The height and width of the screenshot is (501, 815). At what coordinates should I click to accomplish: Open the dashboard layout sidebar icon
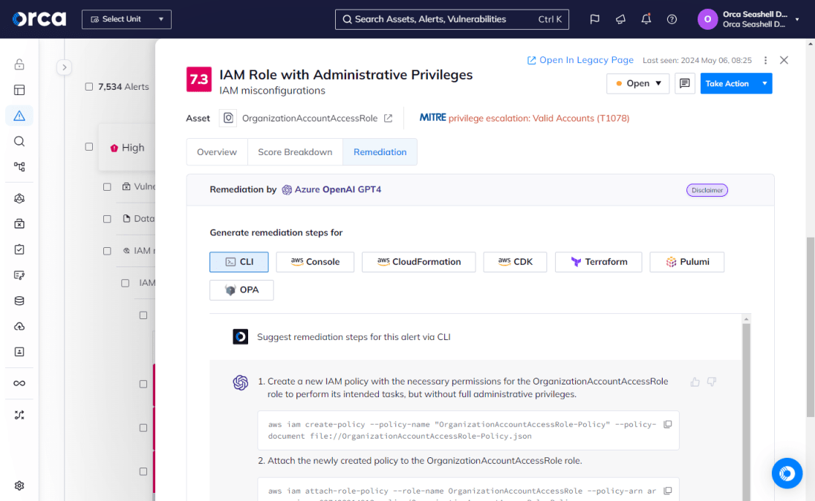(x=19, y=91)
